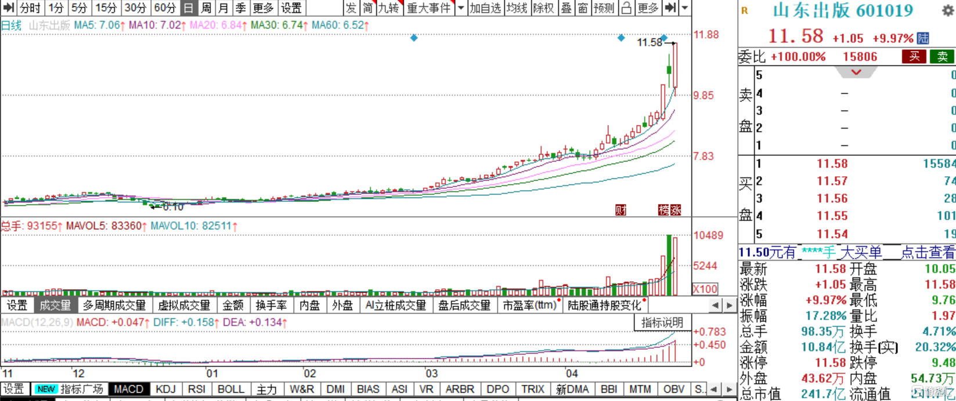
Task: Click the 陆 badge next to +9.97%
Action: [923, 38]
